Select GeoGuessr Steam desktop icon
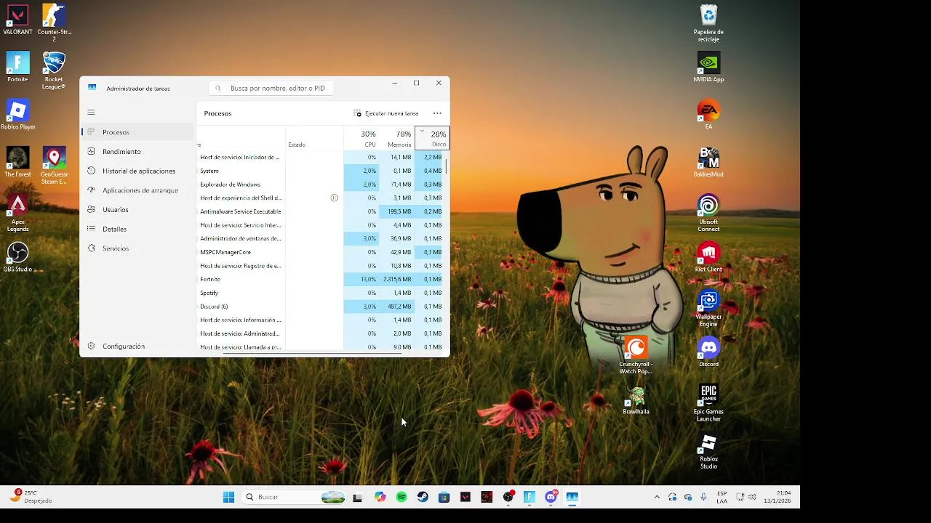Viewport: 931px width, 523px height. coord(54,166)
